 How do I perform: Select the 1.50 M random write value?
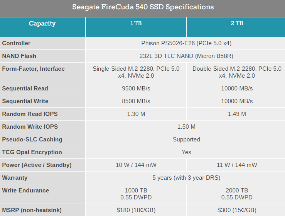pyautogui.click(x=186, y=127)
